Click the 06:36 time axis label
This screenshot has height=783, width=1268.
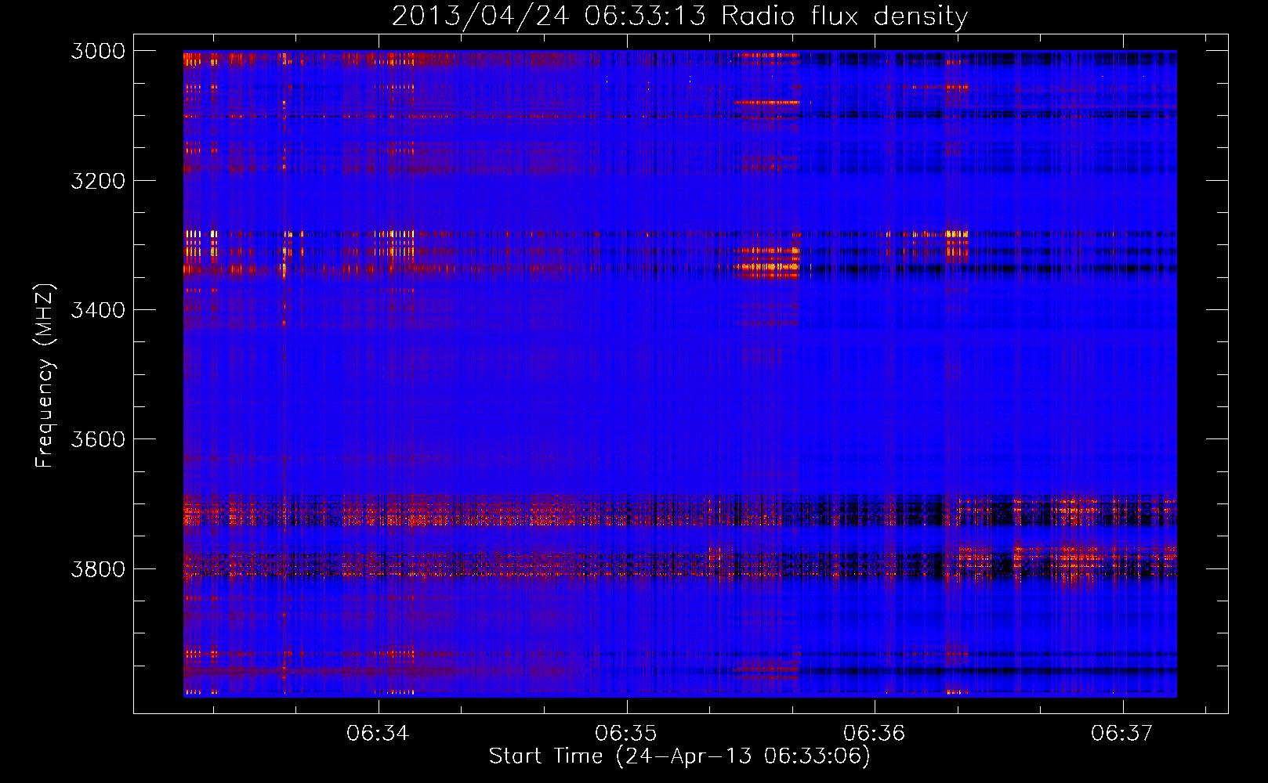tap(874, 734)
